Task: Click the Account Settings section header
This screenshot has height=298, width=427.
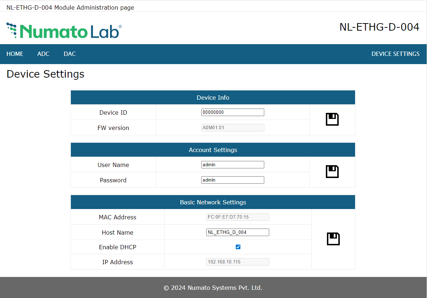Action: (x=213, y=150)
